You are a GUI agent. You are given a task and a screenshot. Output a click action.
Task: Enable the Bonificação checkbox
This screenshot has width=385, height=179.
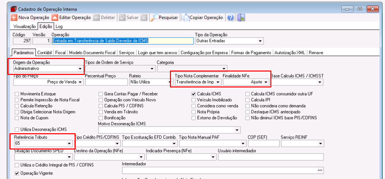[x=101, y=118]
